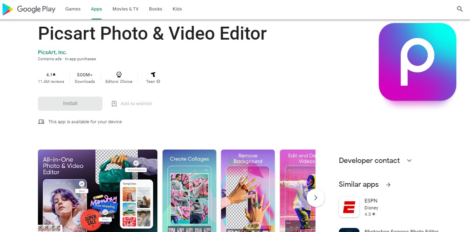The width and height of the screenshot is (470, 232).
Task: Click the Downloads label under 500M+
Action: [85, 82]
